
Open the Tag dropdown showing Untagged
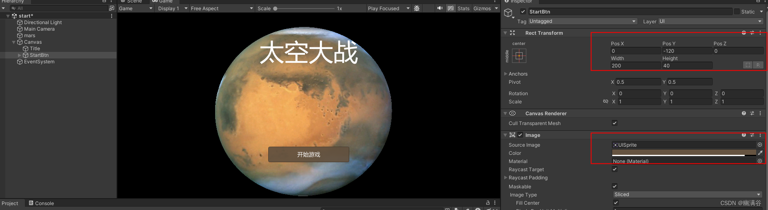[583, 21]
